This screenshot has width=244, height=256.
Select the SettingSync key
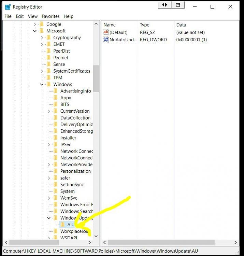click(x=72, y=184)
